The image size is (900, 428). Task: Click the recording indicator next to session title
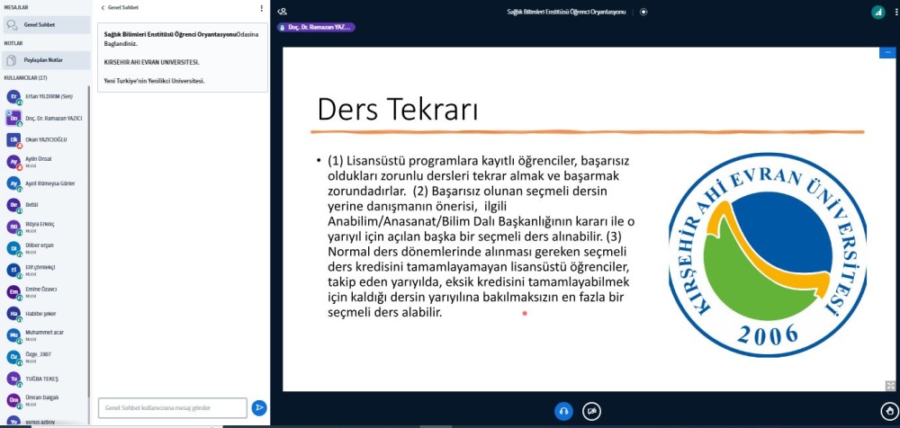(x=643, y=12)
